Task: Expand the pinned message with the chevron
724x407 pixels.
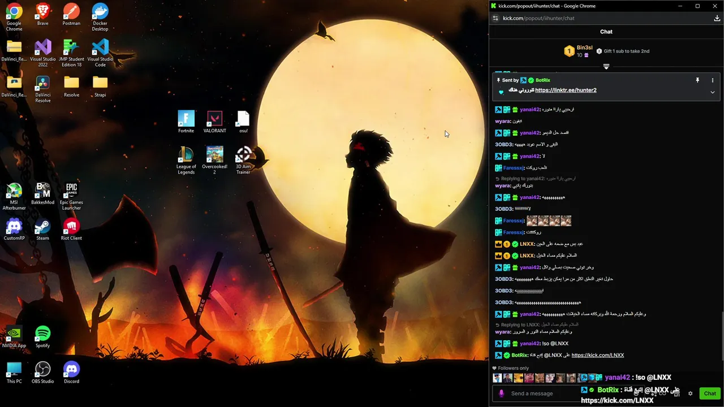Action: pos(712,92)
